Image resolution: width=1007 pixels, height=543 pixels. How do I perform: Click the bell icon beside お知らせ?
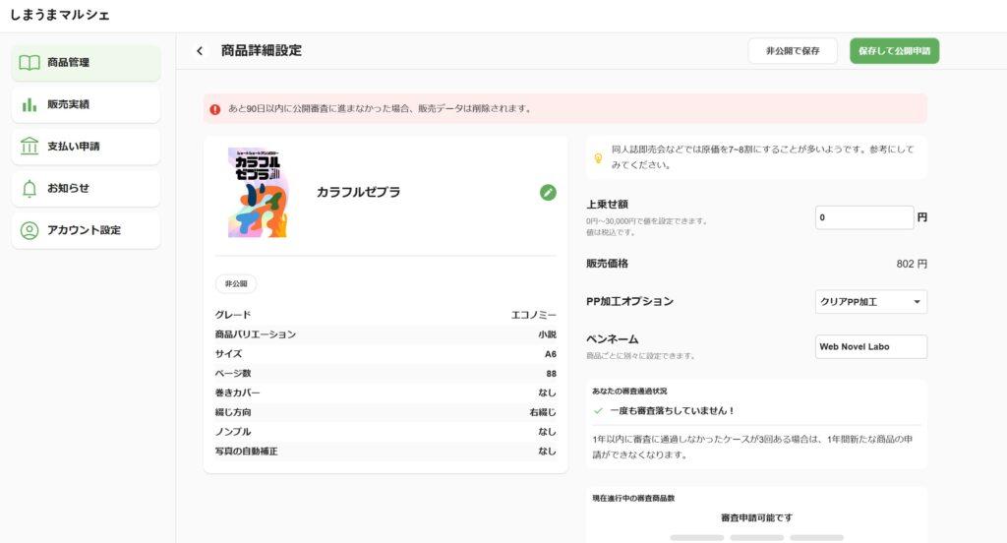coord(30,188)
